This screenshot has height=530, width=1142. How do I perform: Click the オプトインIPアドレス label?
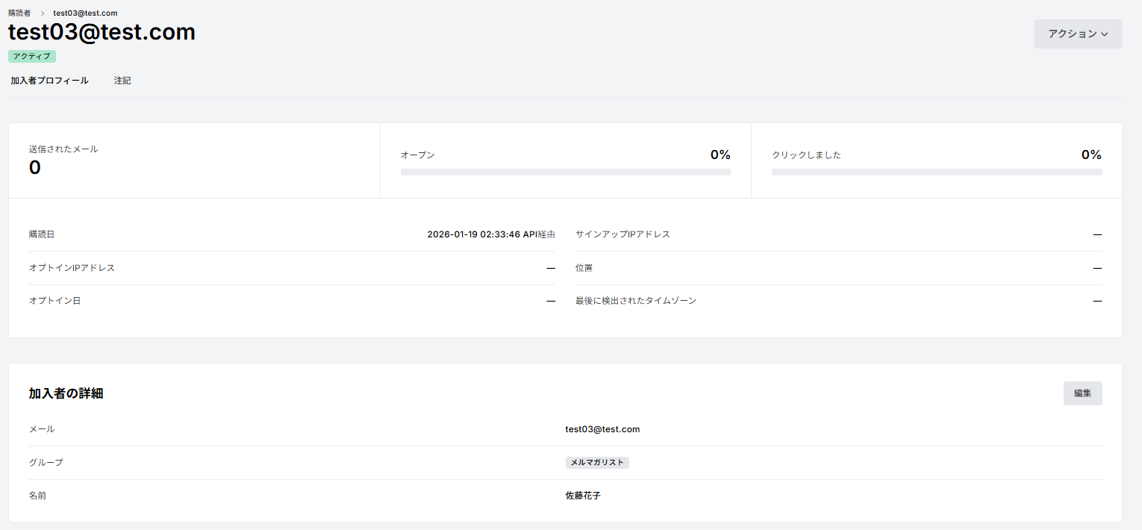[x=72, y=268]
